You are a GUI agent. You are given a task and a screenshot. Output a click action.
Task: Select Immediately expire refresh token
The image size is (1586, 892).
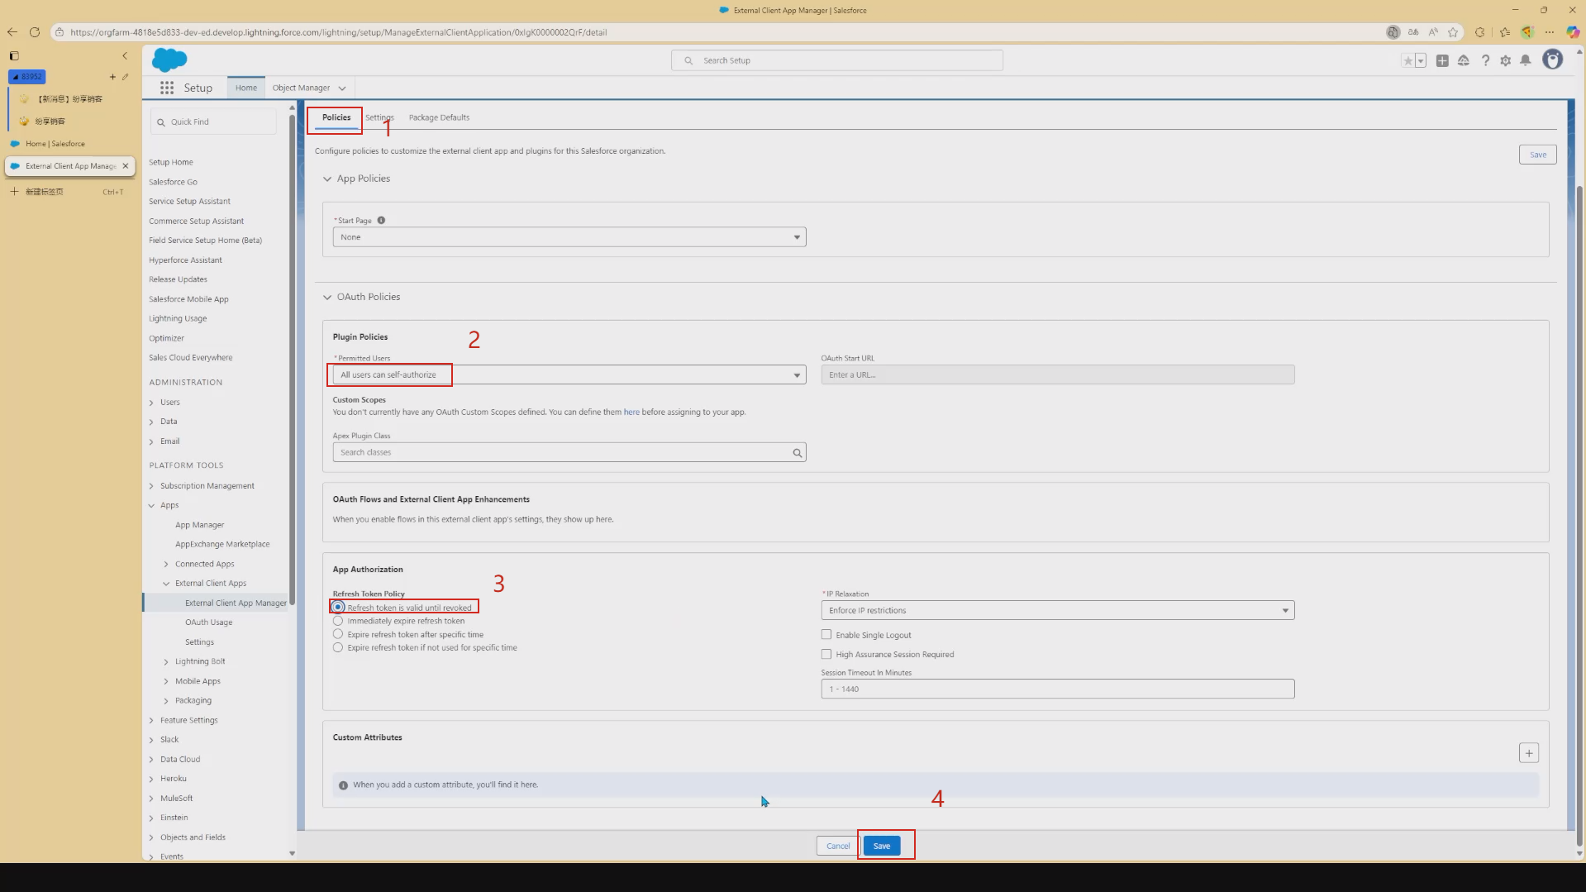coord(338,621)
